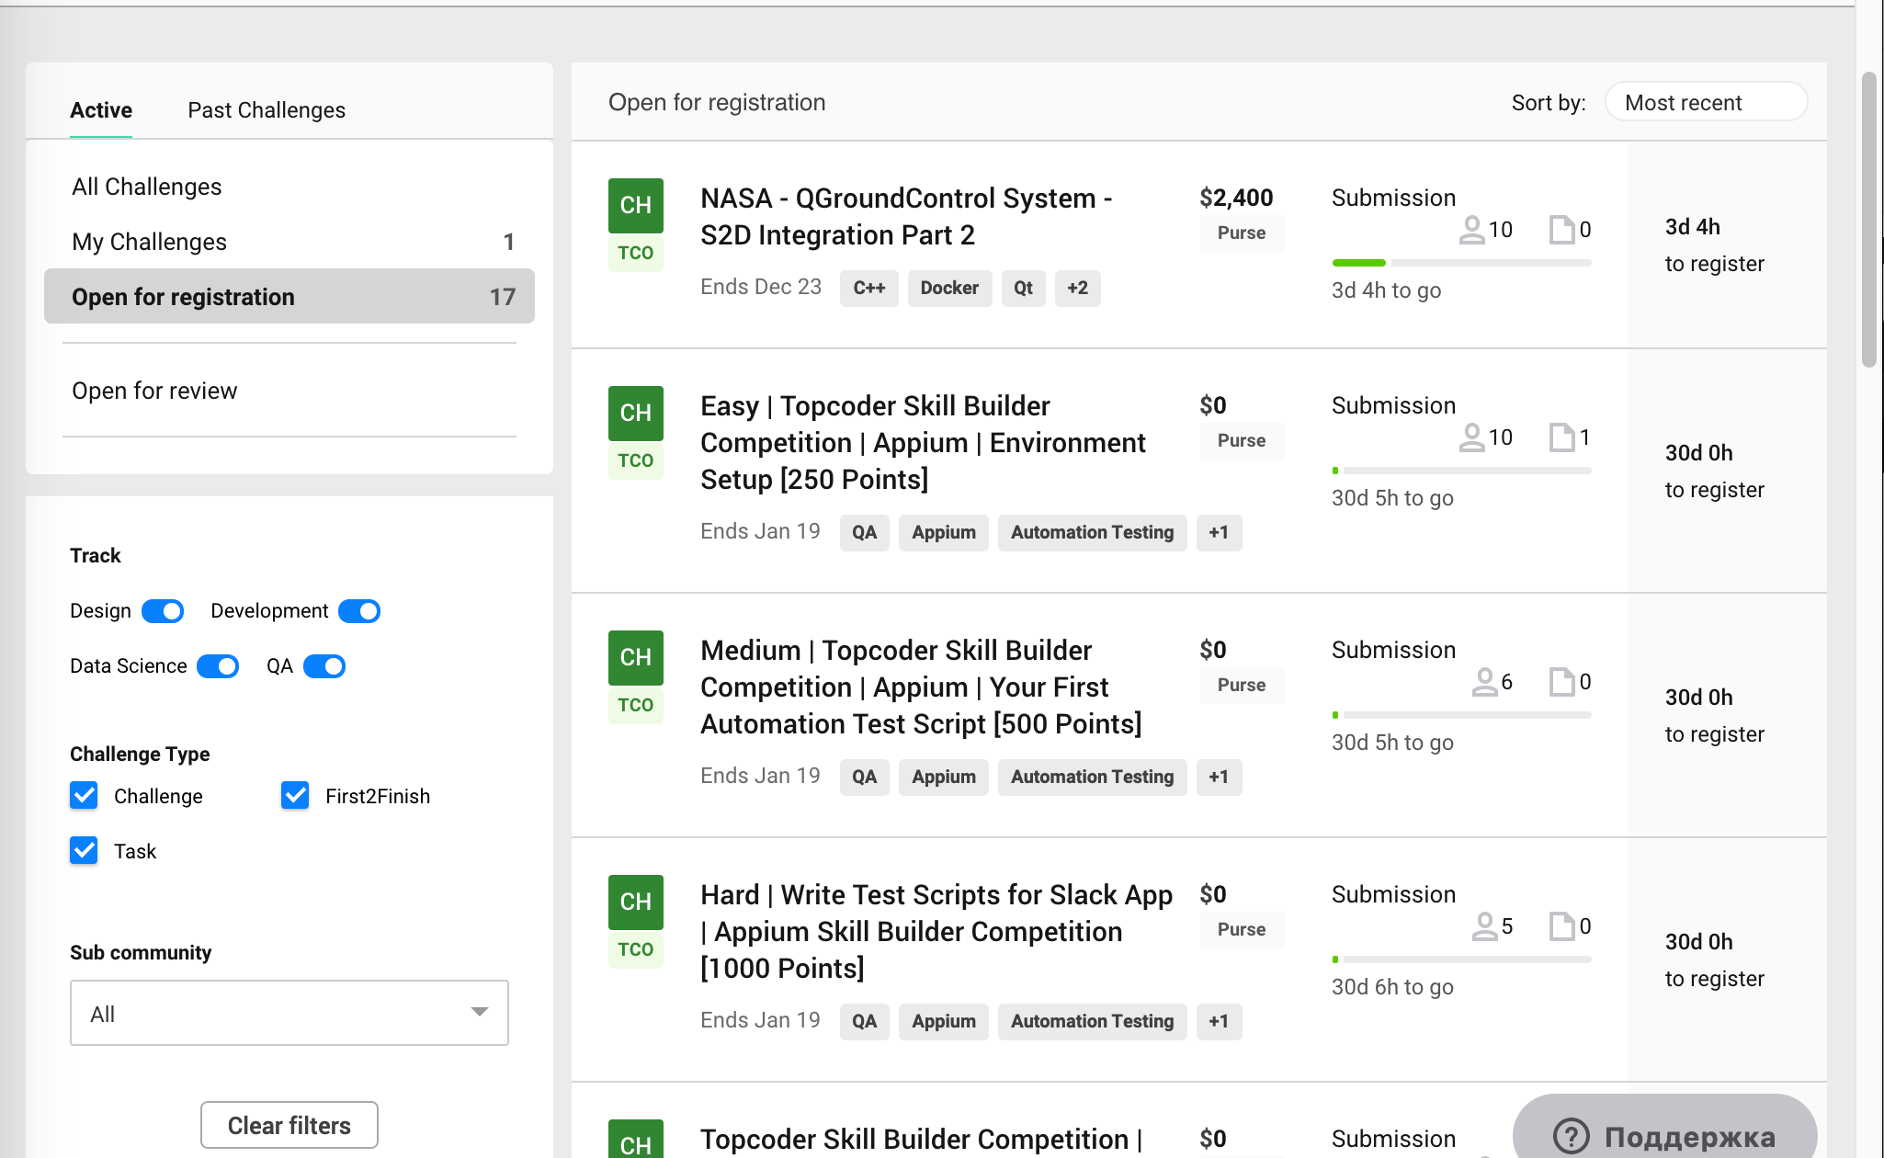Click the Ends Dec 23 date text

(x=761, y=287)
